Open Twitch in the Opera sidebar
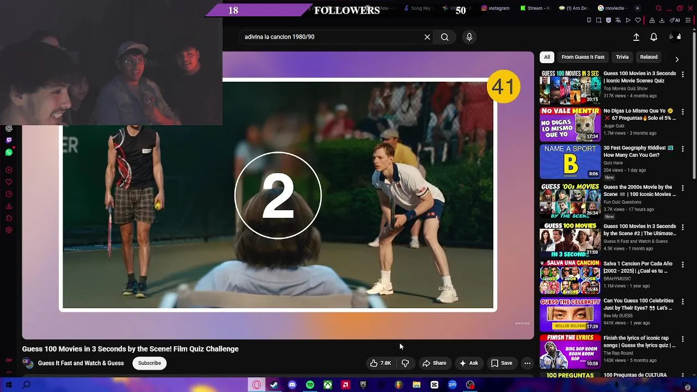 tap(9, 140)
